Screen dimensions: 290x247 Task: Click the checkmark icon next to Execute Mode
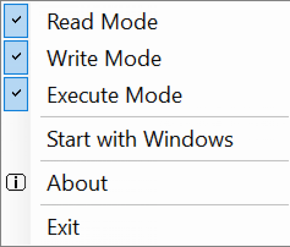[16, 94]
